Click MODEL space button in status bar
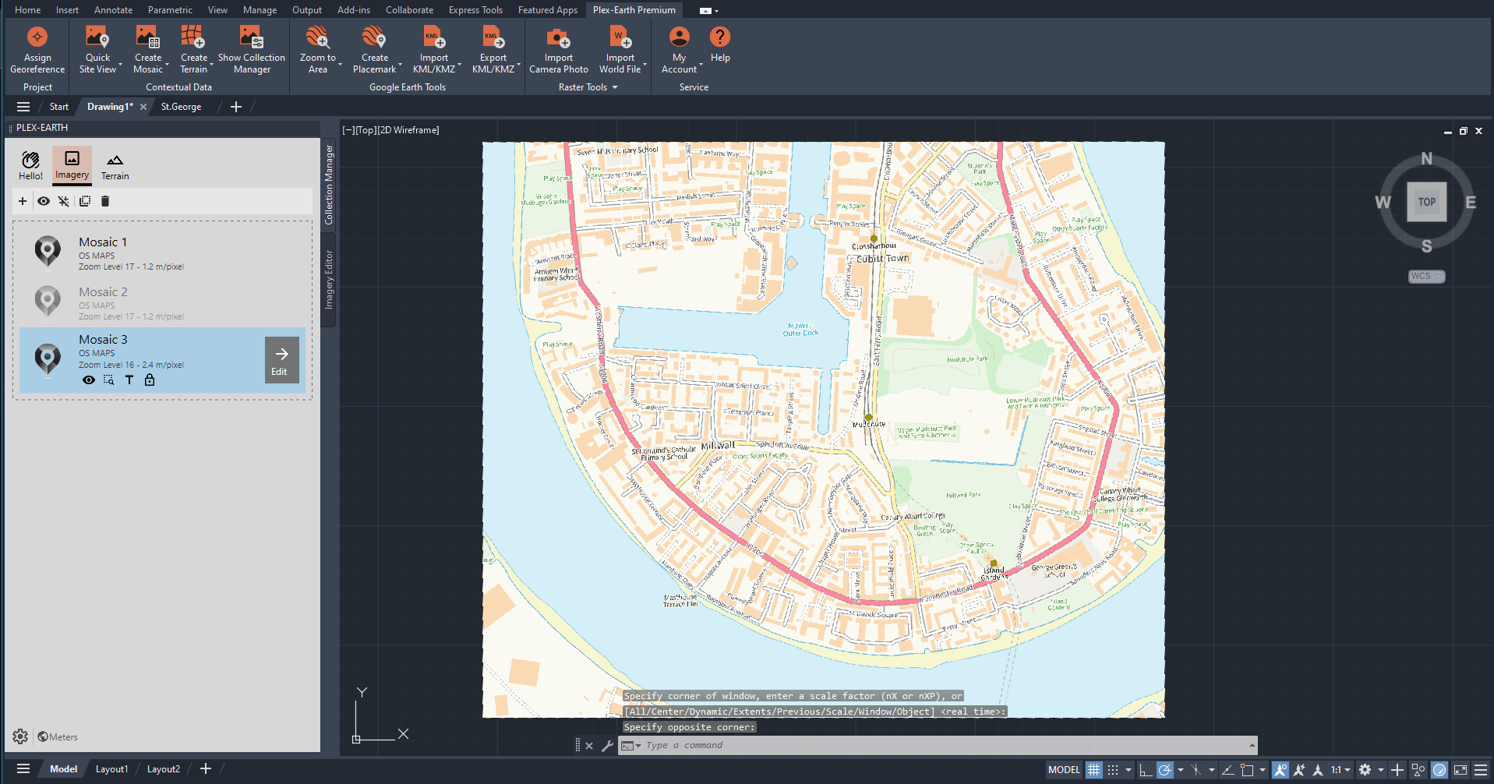Screen dimensions: 1494x784 pos(1064,770)
